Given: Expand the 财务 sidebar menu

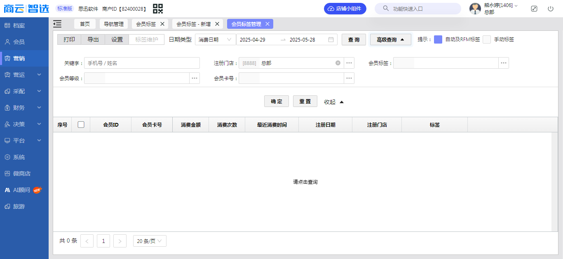Looking at the screenshot, I should tap(24, 108).
